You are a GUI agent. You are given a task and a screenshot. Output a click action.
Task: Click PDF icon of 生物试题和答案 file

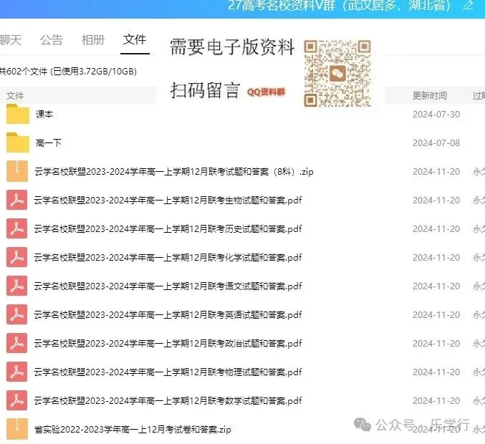point(17,200)
